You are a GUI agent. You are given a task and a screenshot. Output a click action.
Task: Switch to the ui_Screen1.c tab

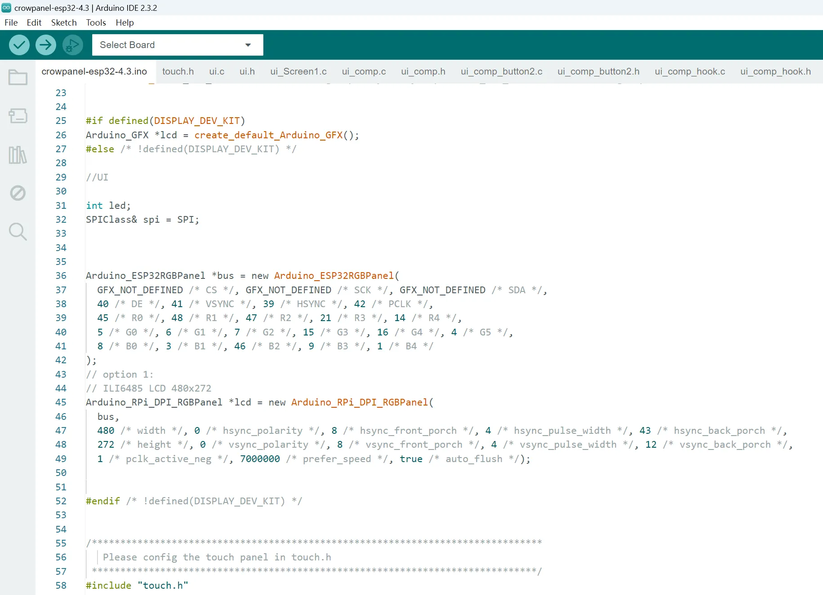(x=298, y=71)
